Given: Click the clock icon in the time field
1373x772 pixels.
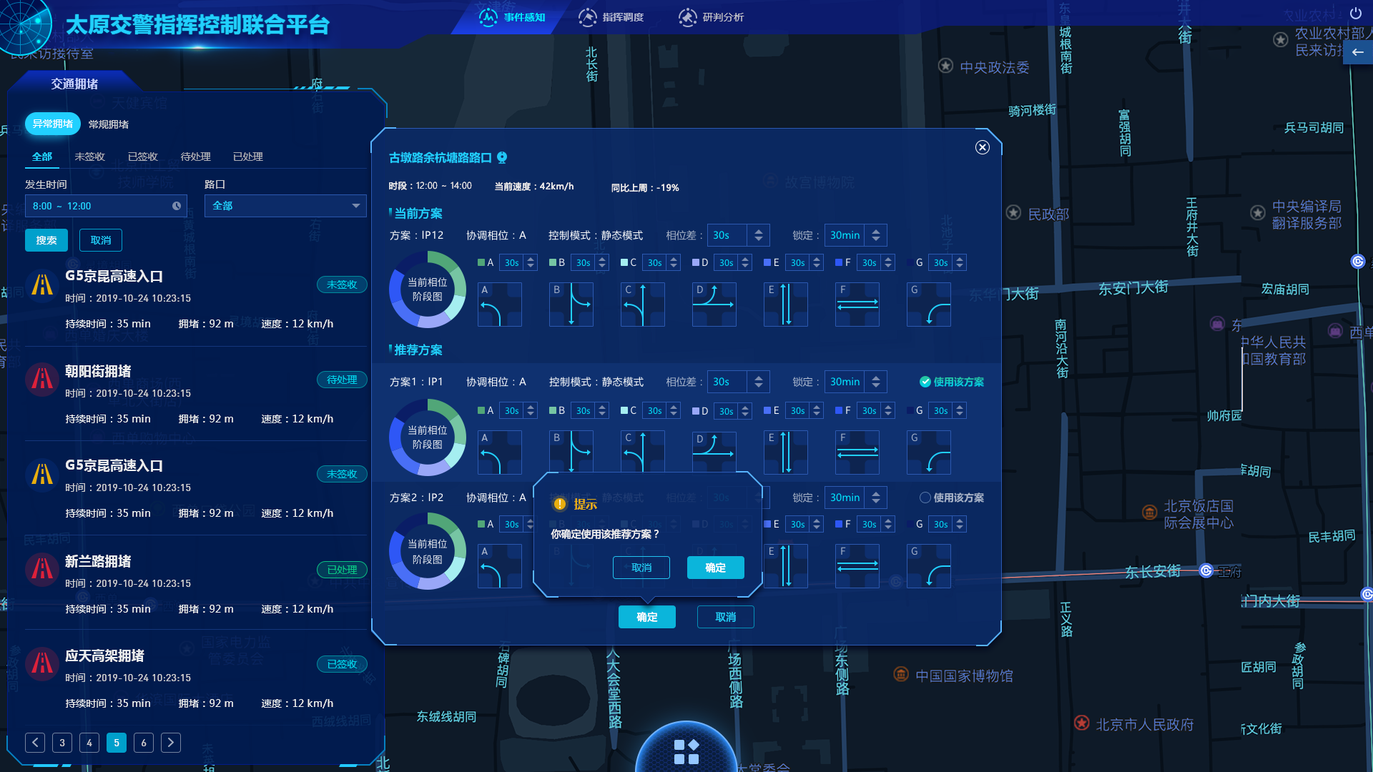Looking at the screenshot, I should 177,206.
